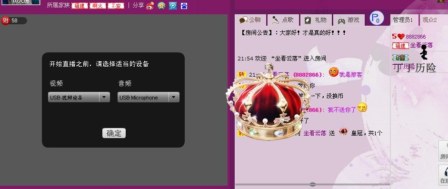Click the 福建 family badge in header
The height and width of the screenshot is (189, 448).
click(x=80, y=6)
